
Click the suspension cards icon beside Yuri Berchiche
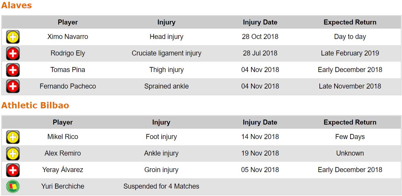coord(13,187)
